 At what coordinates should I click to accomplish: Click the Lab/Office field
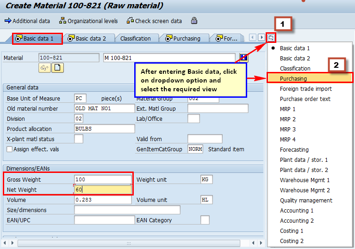(193, 119)
